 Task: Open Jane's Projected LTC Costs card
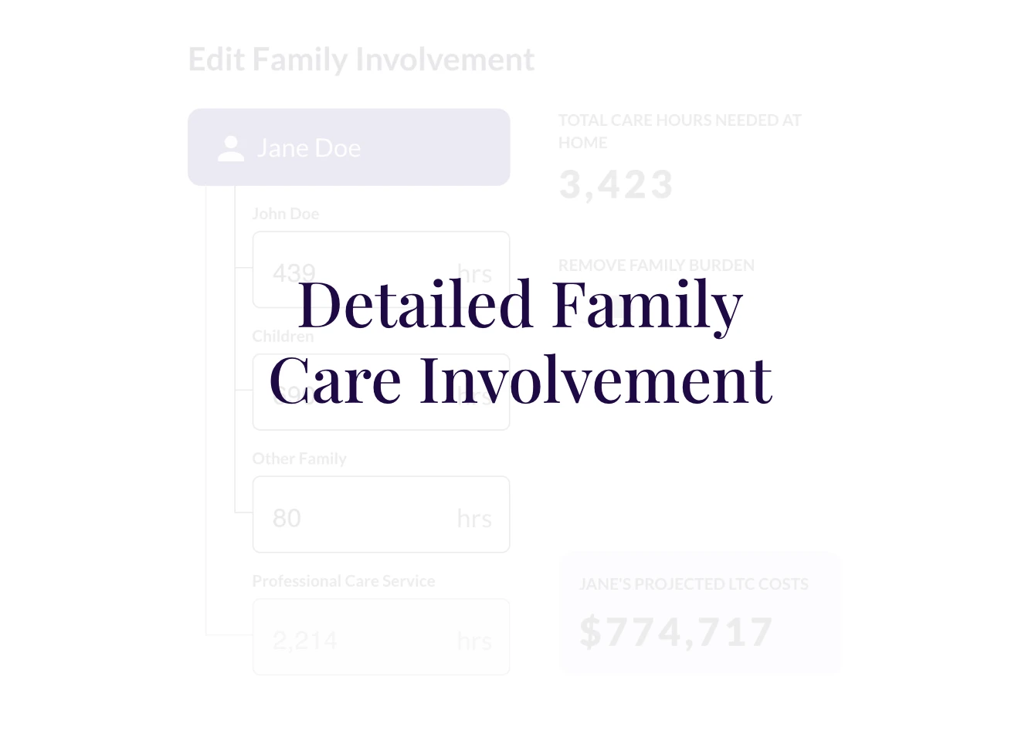point(699,612)
